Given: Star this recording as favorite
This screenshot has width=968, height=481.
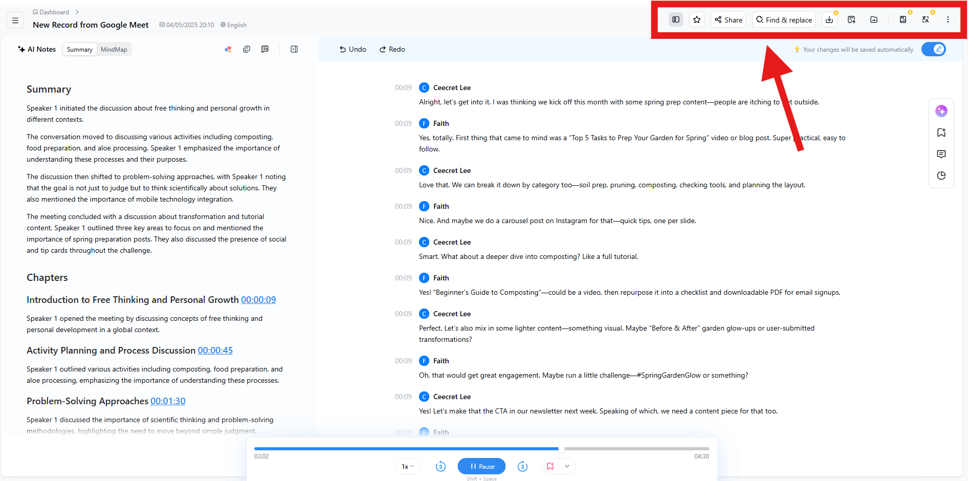Looking at the screenshot, I should coord(697,19).
